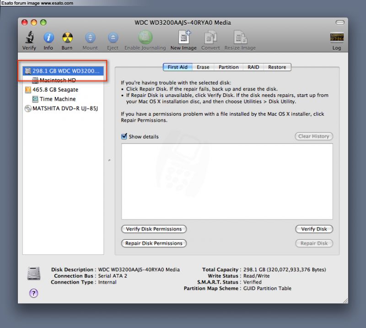Image resolution: width=366 pixels, height=328 pixels.
Task: Click the Macintosh HD volume icon
Action: point(35,81)
